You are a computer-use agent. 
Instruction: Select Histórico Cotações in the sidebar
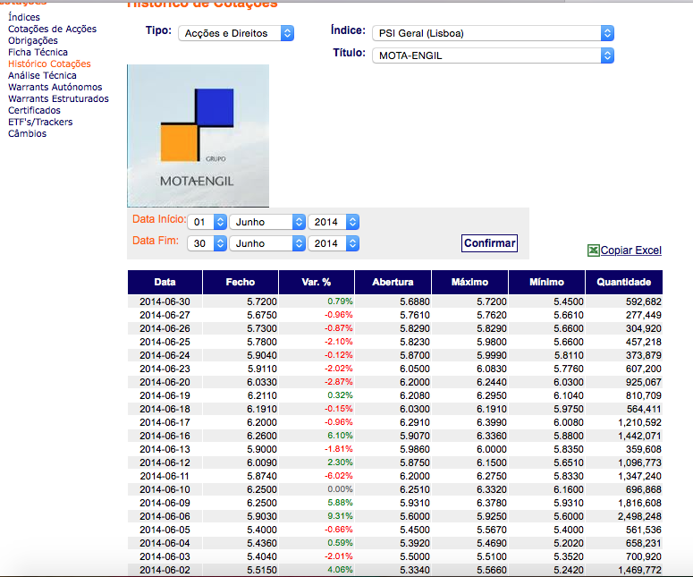click(x=49, y=64)
